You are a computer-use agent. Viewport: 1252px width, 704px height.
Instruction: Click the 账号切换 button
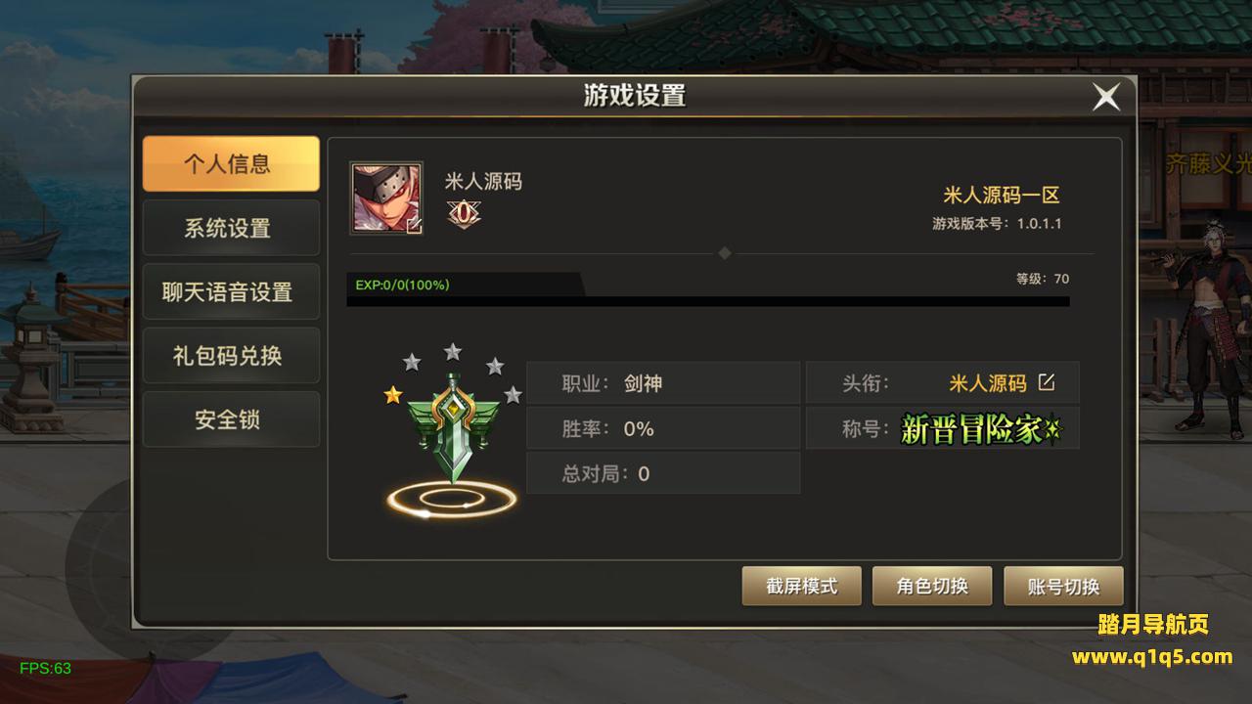[x=1063, y=586]
